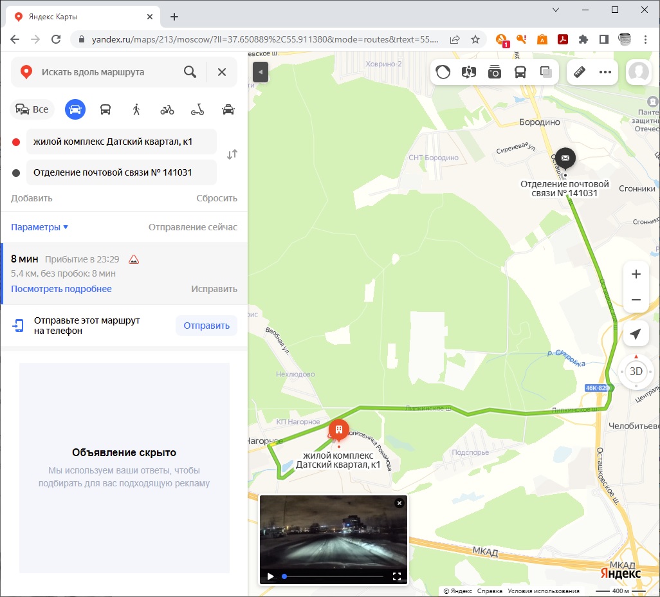This screenshot has height=597, width=660.
Task: Click the post office envelope map marker
Action: pyautogui.click(x=565, y=159)
